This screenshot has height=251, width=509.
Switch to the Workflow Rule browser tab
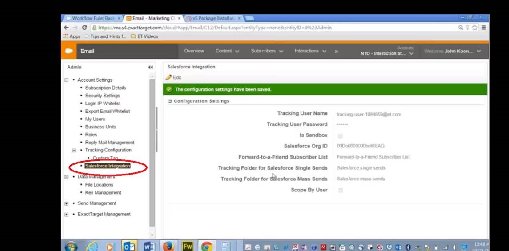tap(92, 18)
